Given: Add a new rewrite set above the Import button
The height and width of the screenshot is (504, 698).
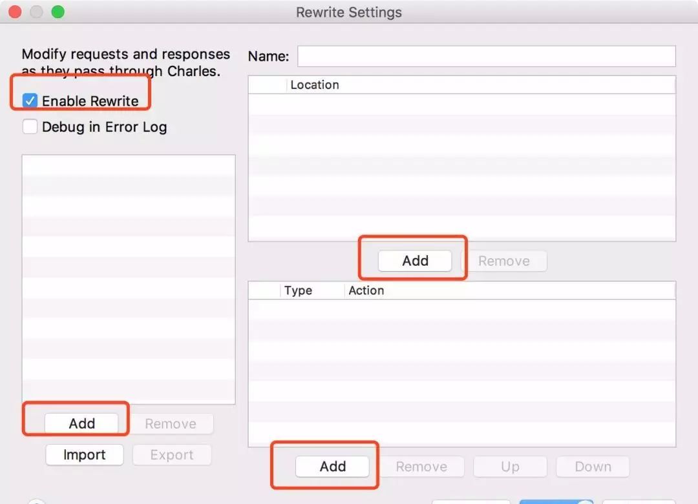Looking at the screenshot, I should [82, 423].
